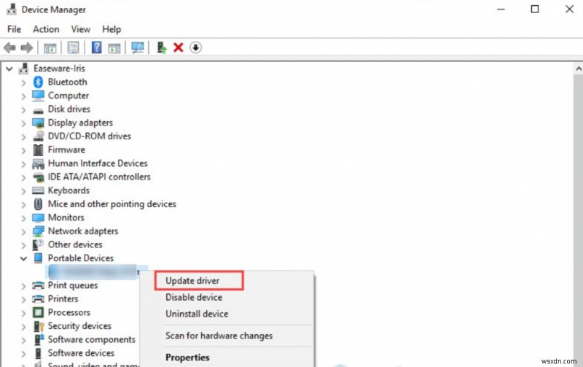583x367 pixels.
Task: Click the Update device driver toolbar icon
Action: coord(161,47)
